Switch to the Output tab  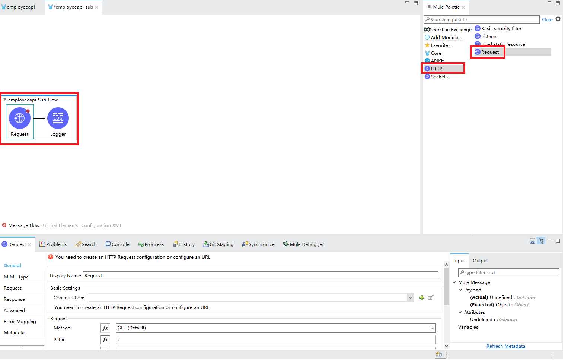[480, 260]
